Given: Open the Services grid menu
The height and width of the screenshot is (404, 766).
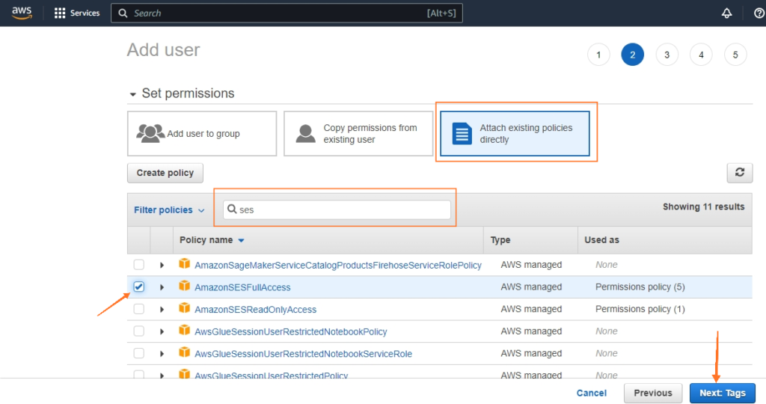Looking at the screenshot, I should (x=77, y=13).
